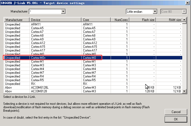Select the Cortex-A5 device row
The height and width of the screenshot is (126, 191).
click(x=93, y=28)
